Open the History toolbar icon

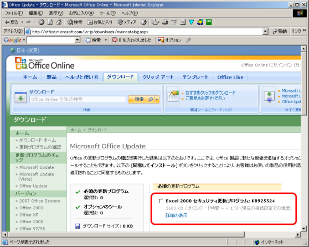(x=143, y=22)
